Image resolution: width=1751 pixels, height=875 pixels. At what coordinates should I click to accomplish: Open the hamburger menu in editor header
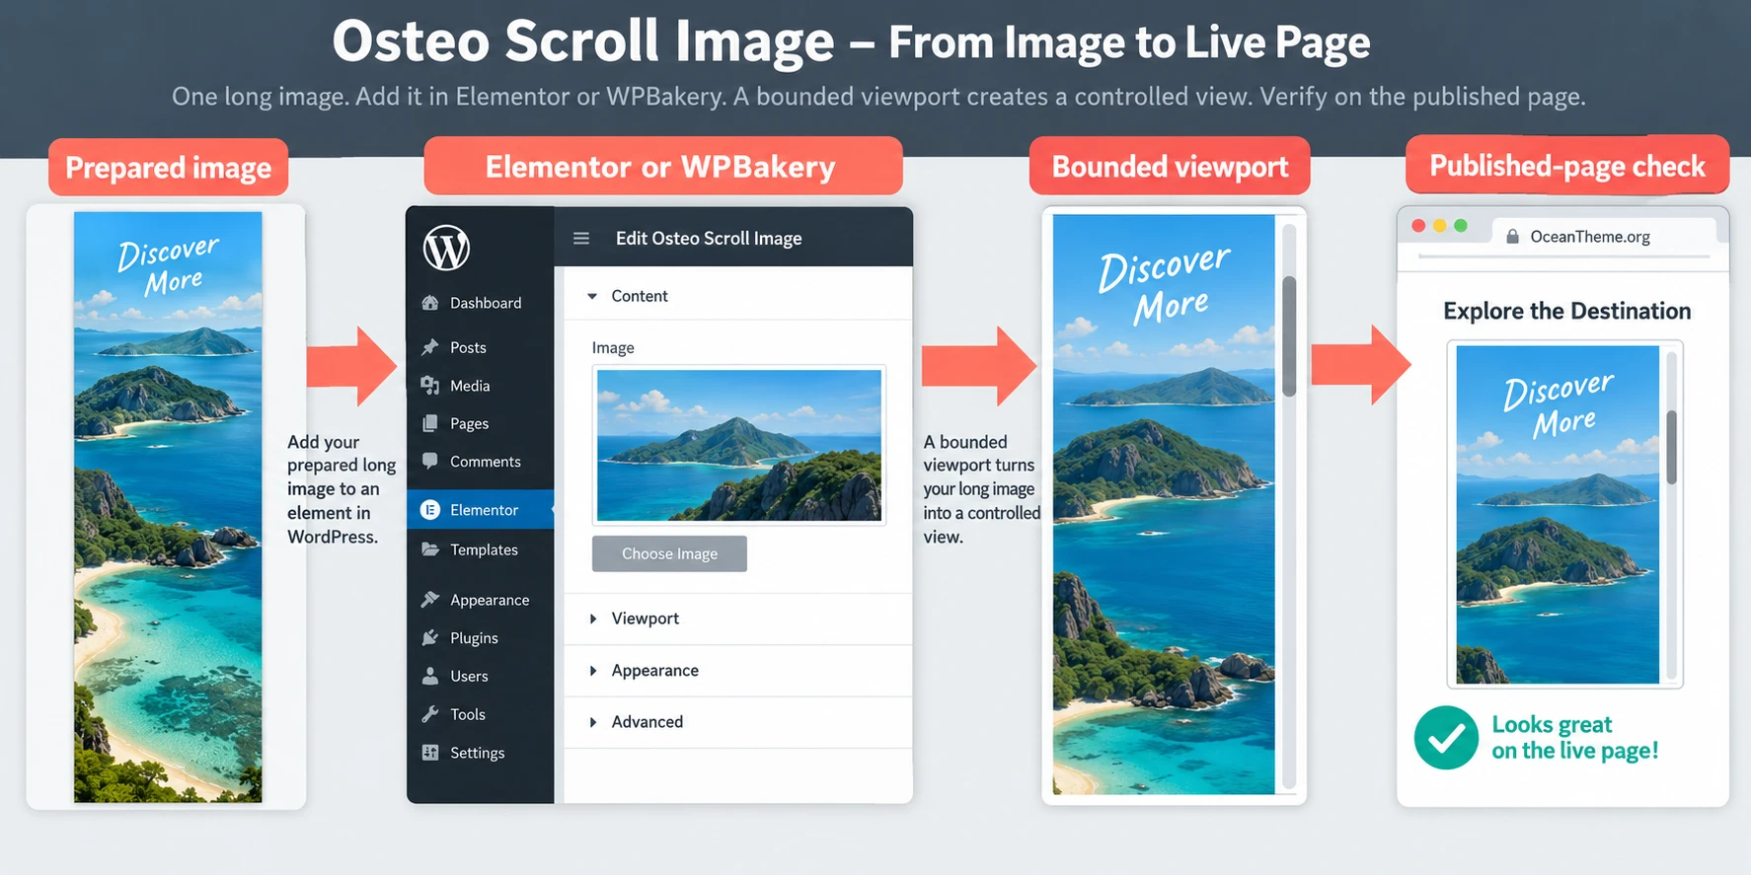point(581,239)
